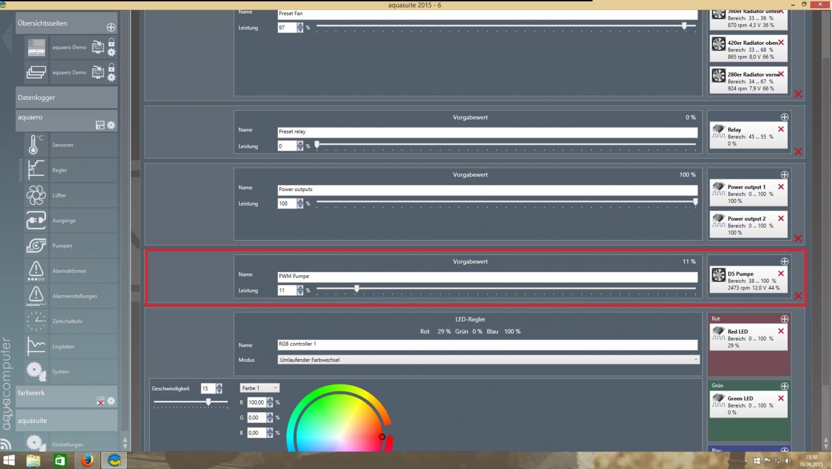
Task: Click the Preset Fan Leistung slider handle
Action: [x=684, y=26]
